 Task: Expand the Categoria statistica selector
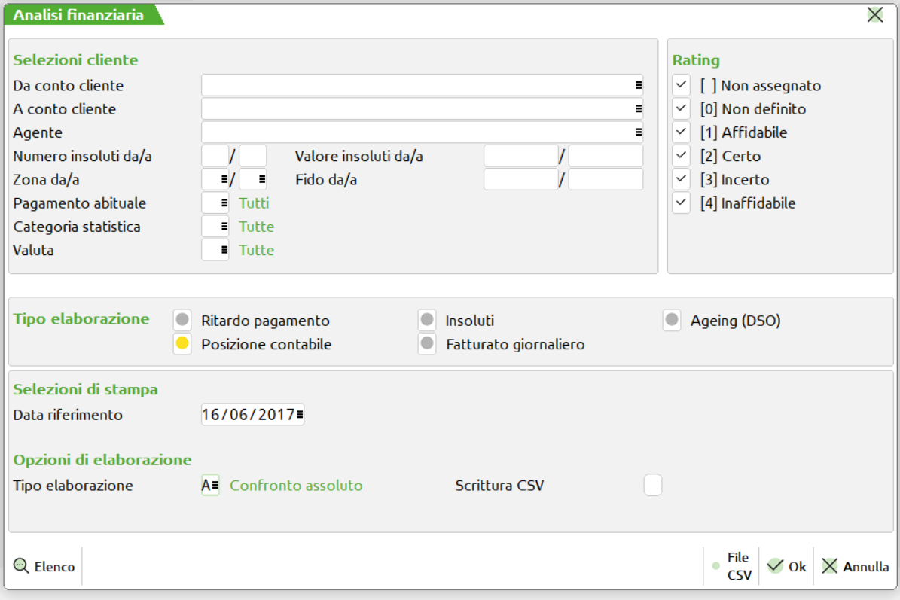pyautogui.click(x=224, y=227)
